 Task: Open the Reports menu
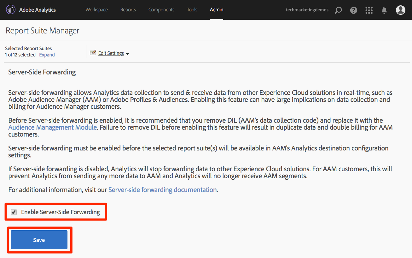(128, 10)
